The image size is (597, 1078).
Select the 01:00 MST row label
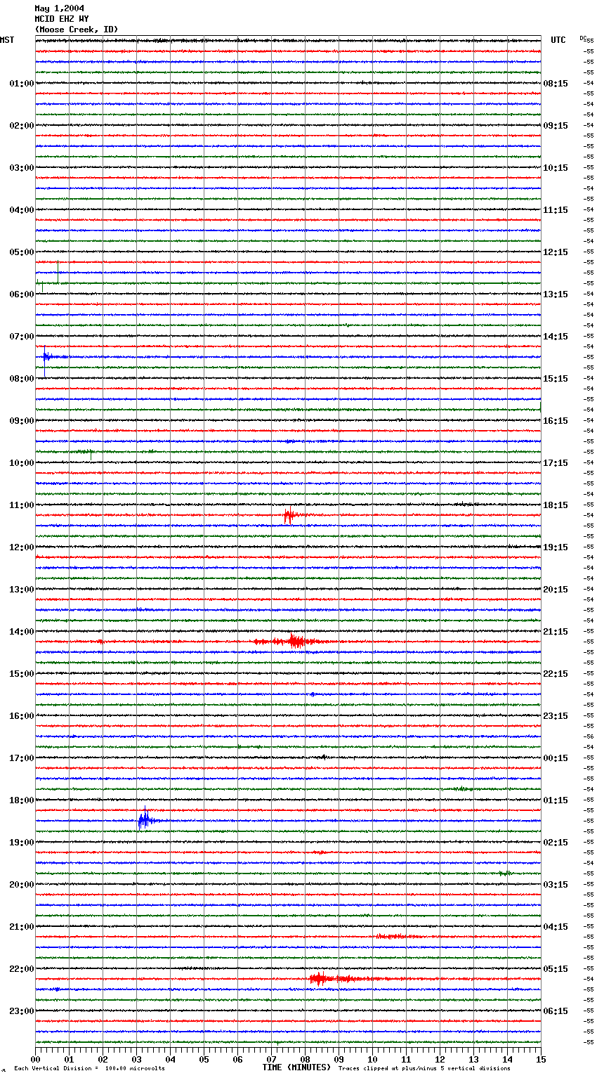tap(22, 84)
